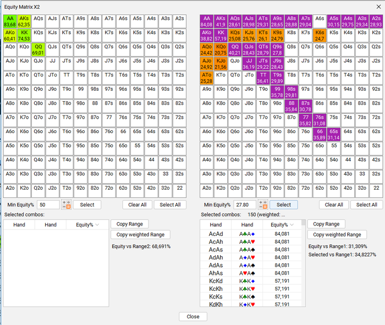Viewport: 385px width, 325px height.
Task: Click 'Selected vs Range1: 34,8227%' text
Action: (342, 255)
